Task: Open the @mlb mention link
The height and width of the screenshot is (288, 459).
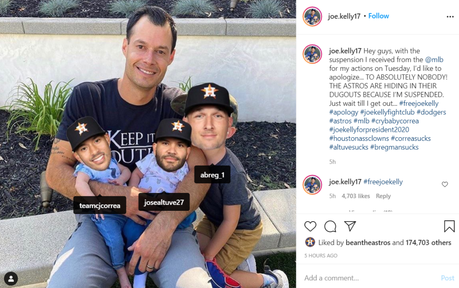Action: [x=434, y=60]
